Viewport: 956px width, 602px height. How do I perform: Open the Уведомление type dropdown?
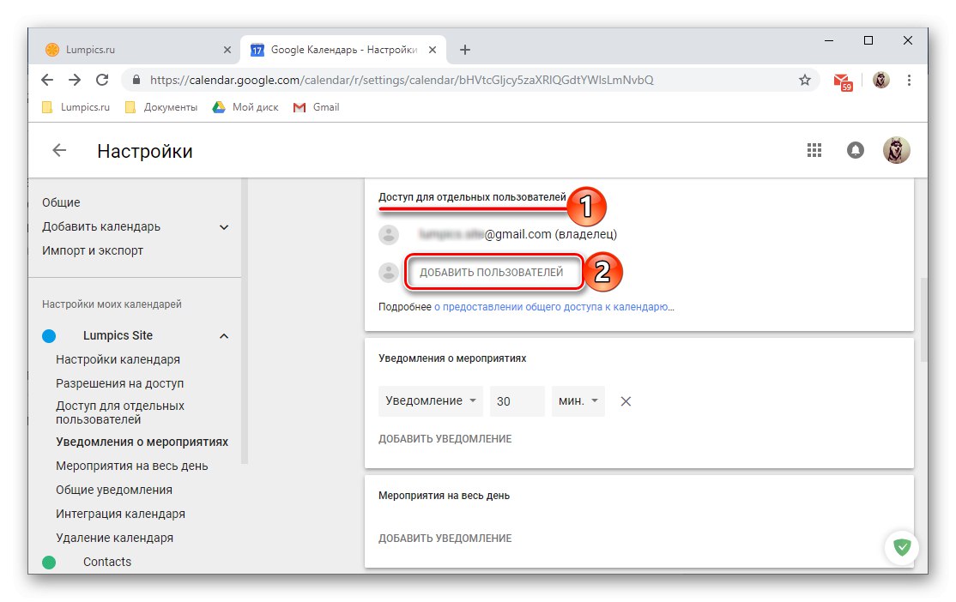(x=430, y=400)
